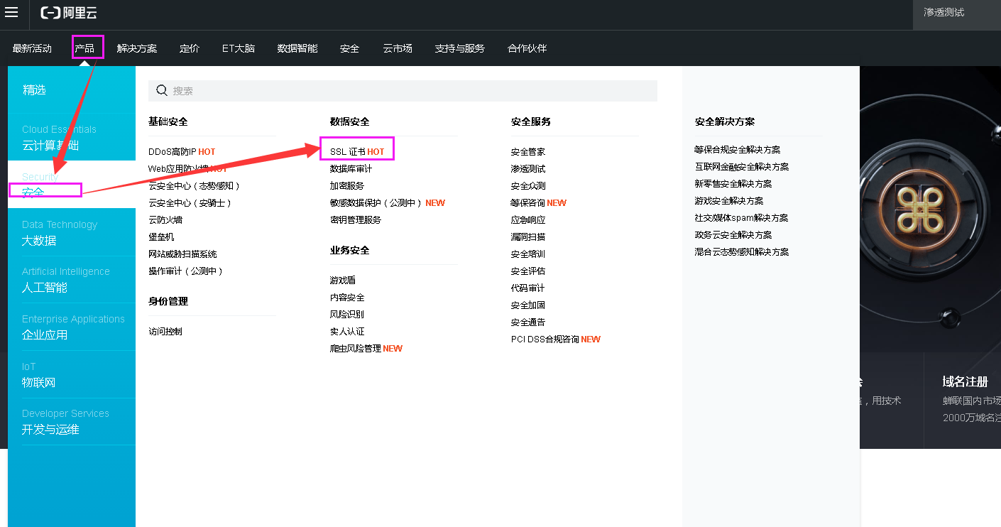Open the 堡垒机 link
Image resolution: width=1001 pixels, height=527 pixels.
[161, 237]
